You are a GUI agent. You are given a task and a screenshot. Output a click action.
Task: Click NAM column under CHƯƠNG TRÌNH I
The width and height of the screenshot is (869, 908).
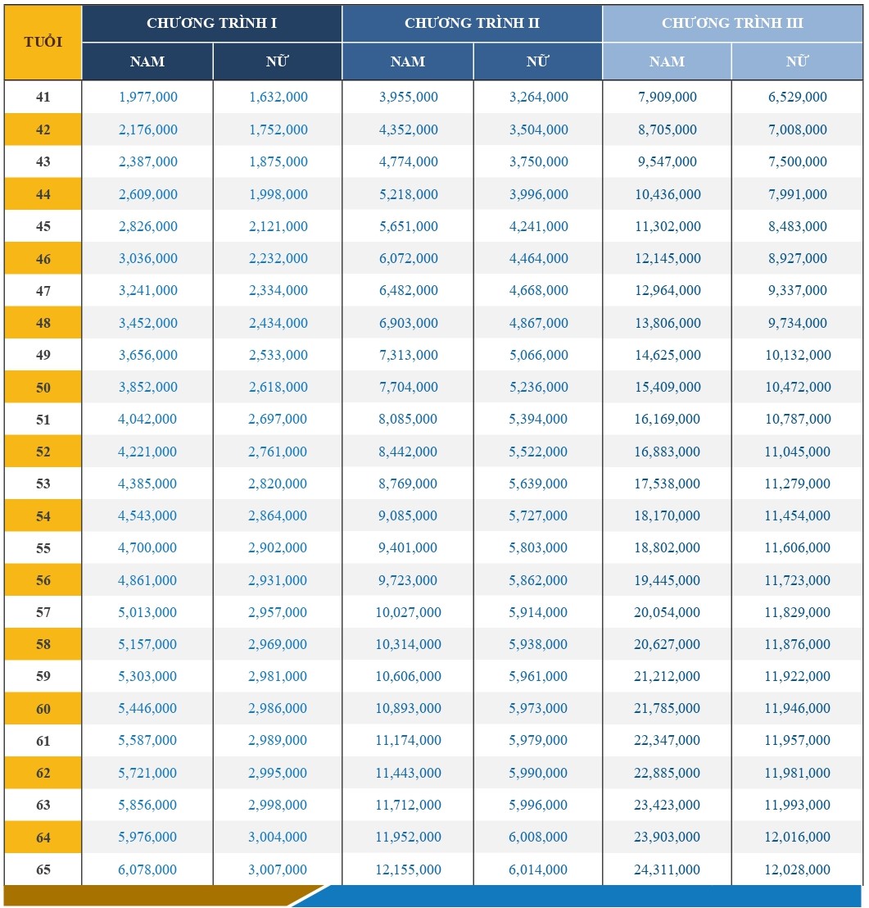point(147,61)
